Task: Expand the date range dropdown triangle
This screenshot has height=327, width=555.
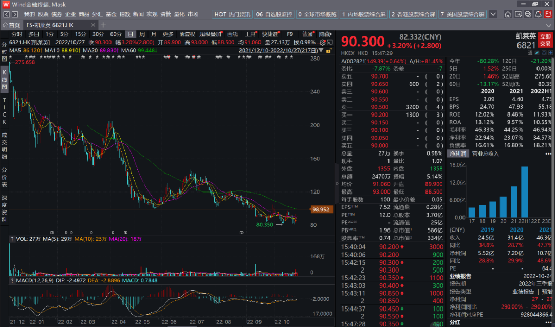Action: click(322, 51)
